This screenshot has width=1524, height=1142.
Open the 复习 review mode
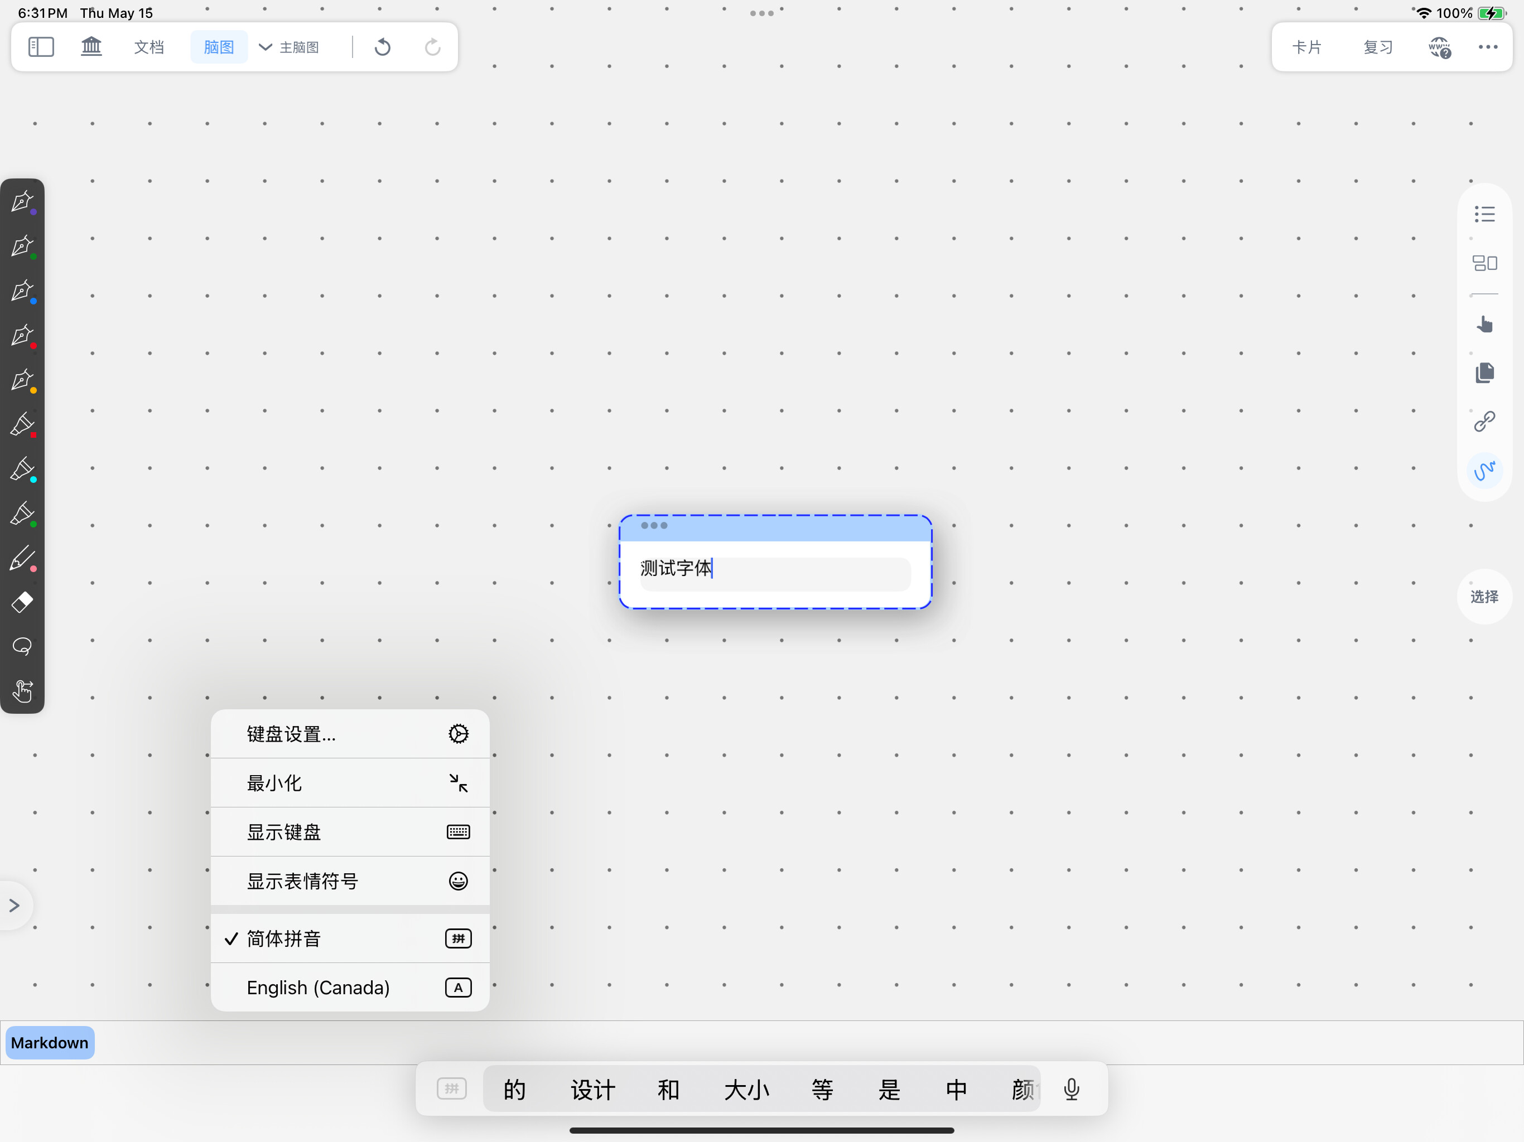[x=1378, y=47]
